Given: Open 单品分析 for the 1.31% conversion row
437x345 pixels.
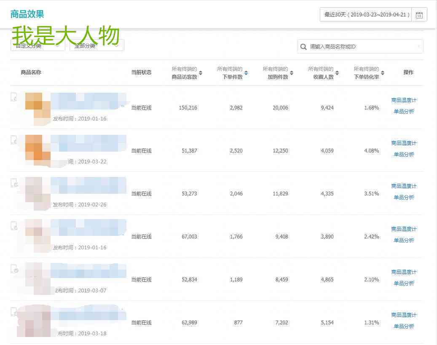Looking at the screenshot, I should pyautogui.click(x=404, y=326).
